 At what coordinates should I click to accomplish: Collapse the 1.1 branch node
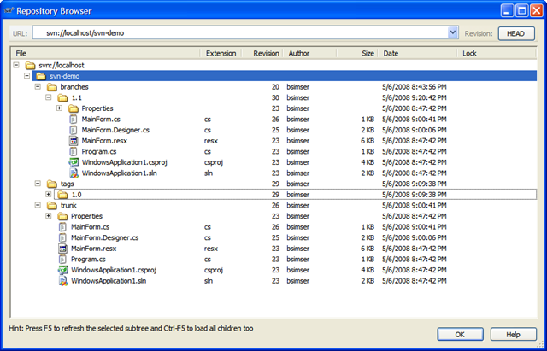pos(49,97)
